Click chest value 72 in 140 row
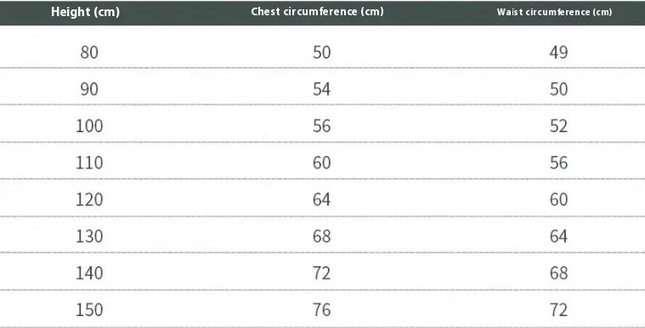645x328 pixels. tap(322, 273)
